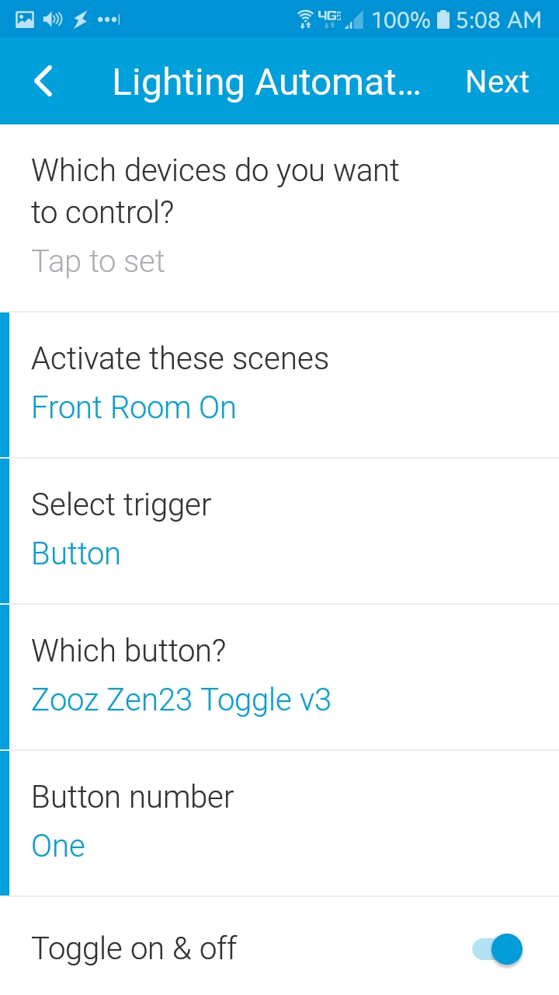Tap the 5:08 AM clock

(498, 19)
